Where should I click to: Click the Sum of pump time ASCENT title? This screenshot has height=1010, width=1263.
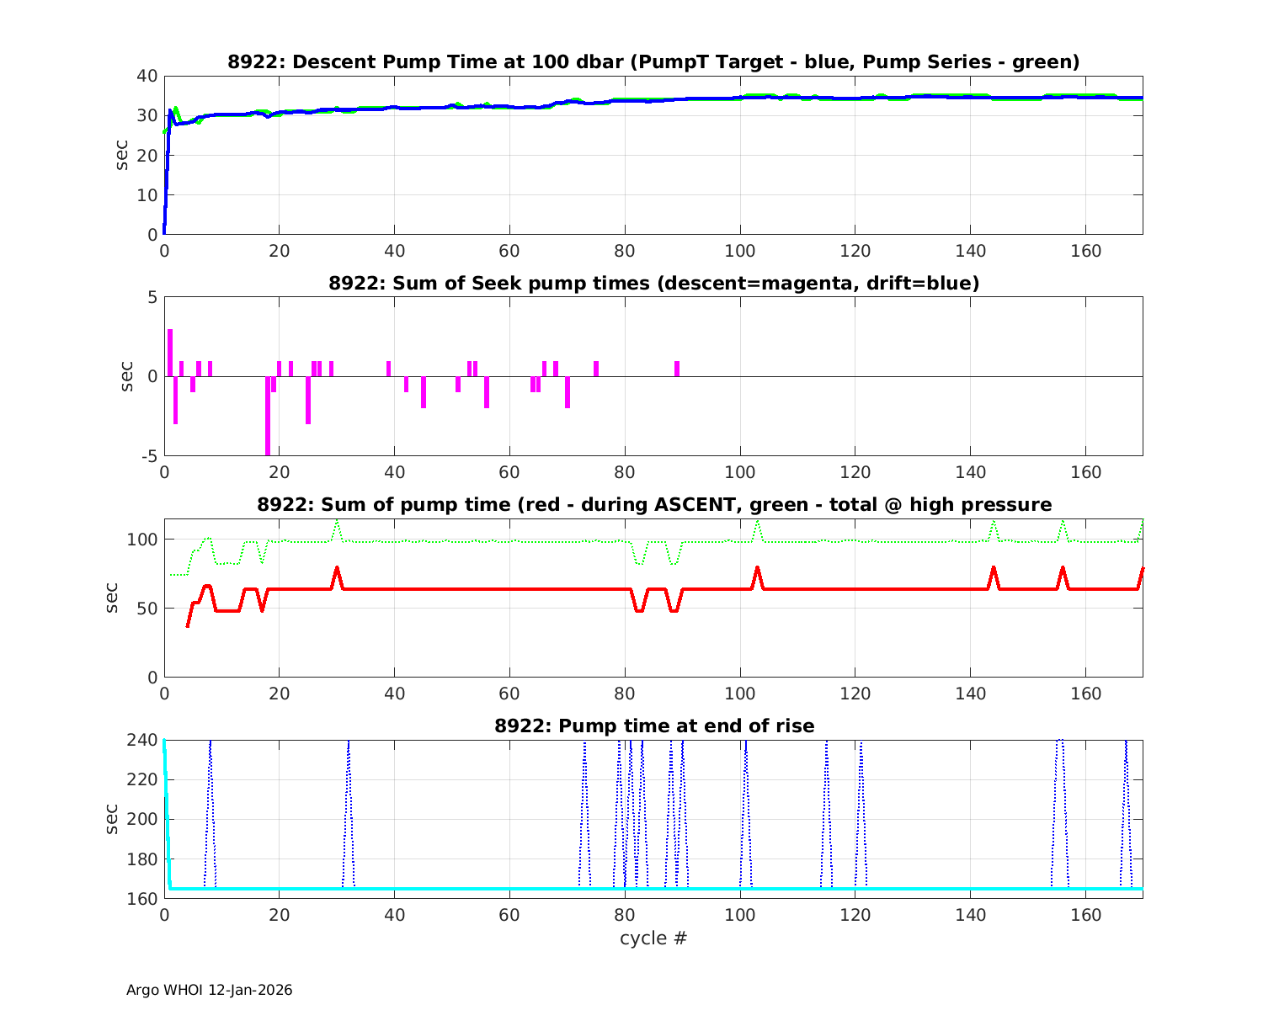tap(653, 505)
